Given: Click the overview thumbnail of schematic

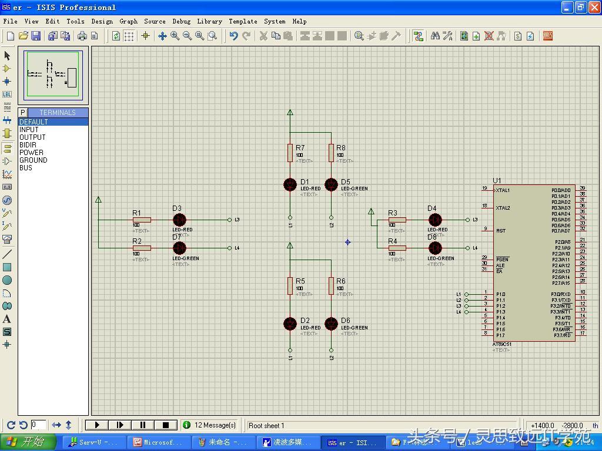Looking at the screenshot, I should pos(53,77).
